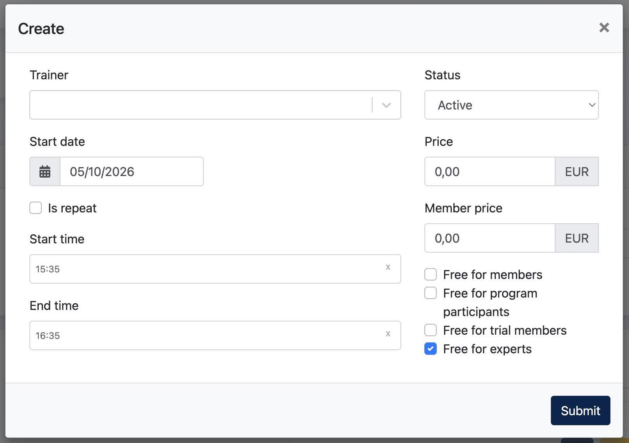Viewport: 629px width, 443px height.
Task: Click the Member price label
Action: [463, 208]
